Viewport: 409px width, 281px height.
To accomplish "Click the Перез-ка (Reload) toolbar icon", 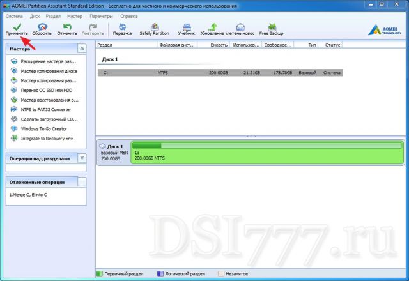I will [x=122, y=26].
